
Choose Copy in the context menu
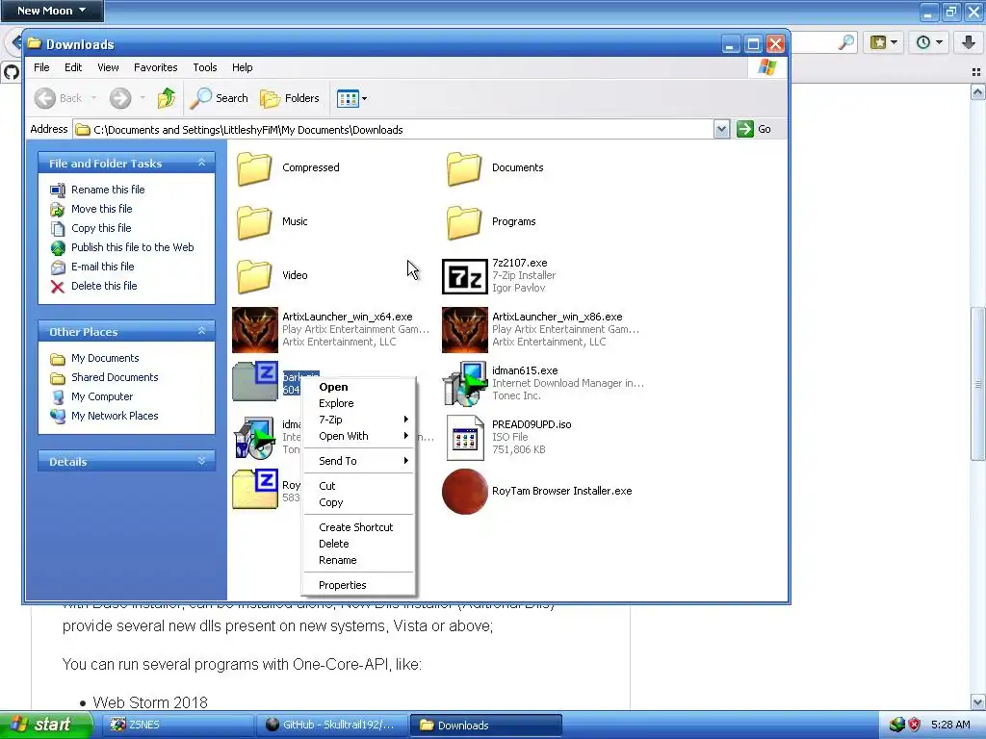358,502
